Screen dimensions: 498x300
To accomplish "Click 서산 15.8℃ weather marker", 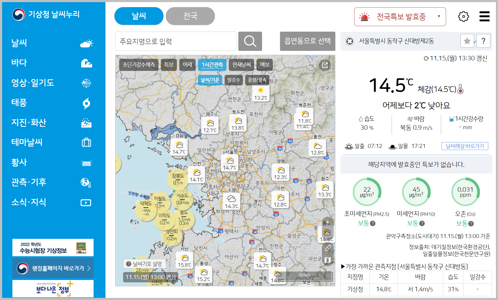I will click(x=185, y=260).
